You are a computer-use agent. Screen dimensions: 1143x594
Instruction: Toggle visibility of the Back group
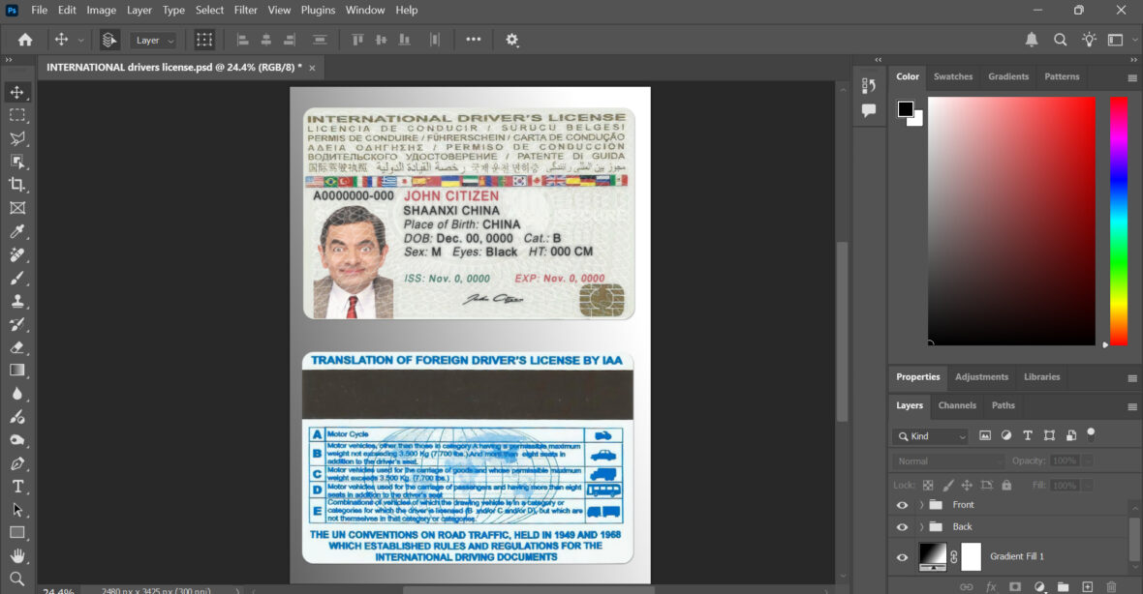point(902,526)
